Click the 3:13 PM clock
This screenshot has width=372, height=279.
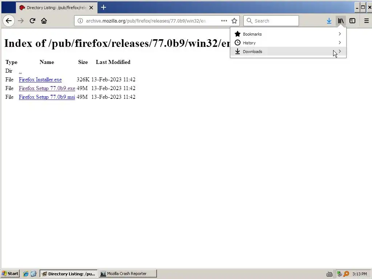point(360,274)
